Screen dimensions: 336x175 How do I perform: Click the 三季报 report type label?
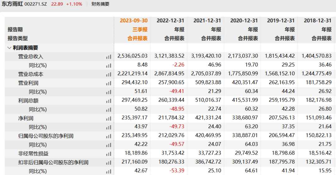coord(140,30)
